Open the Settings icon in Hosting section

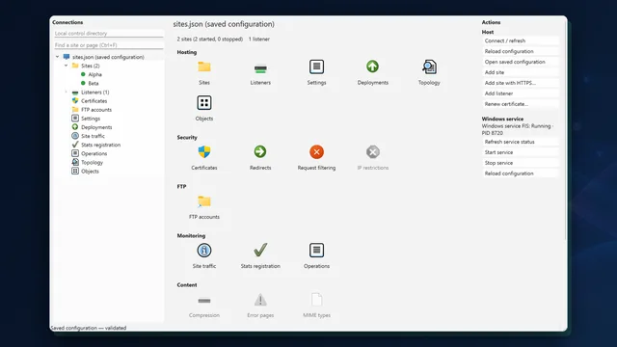(x=317, y=67)
